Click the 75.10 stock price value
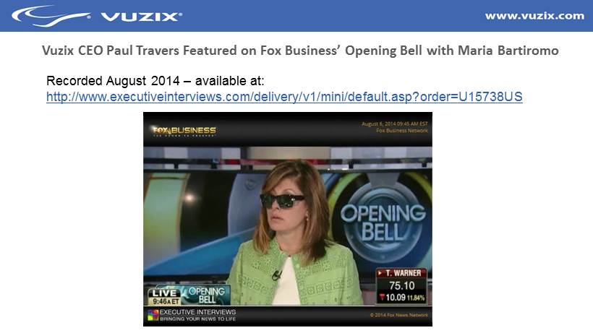 point(402,286)
